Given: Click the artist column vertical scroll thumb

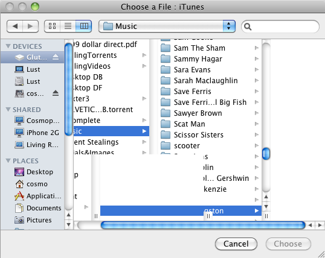Looking at the screenshot, I should click(x=266, y=154).
